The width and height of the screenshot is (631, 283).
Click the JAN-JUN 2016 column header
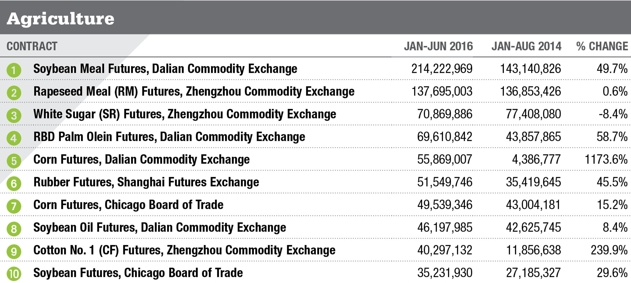pyautogui.click(x=438, y=46)
